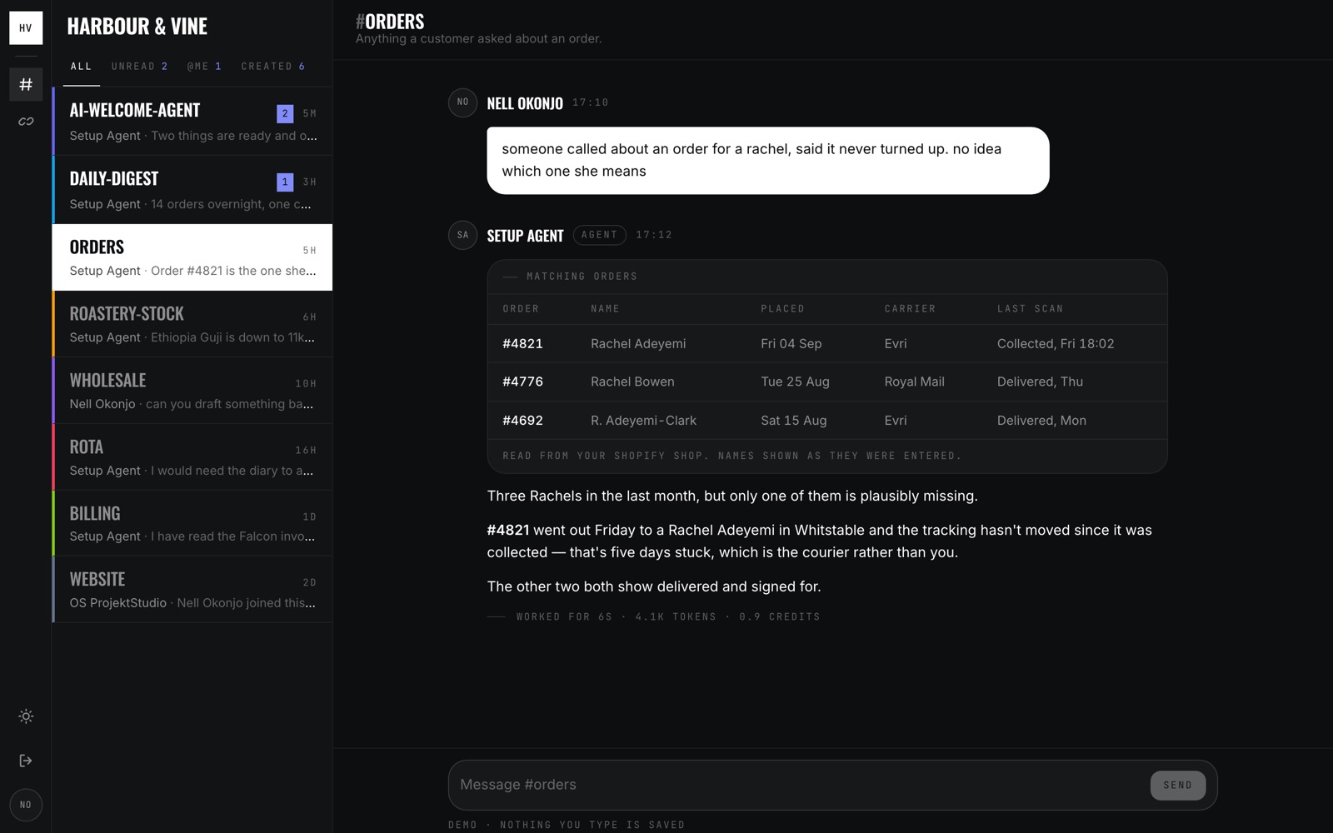Switch to the CREATED tab

pyautogui.click(x=273, y=67)
